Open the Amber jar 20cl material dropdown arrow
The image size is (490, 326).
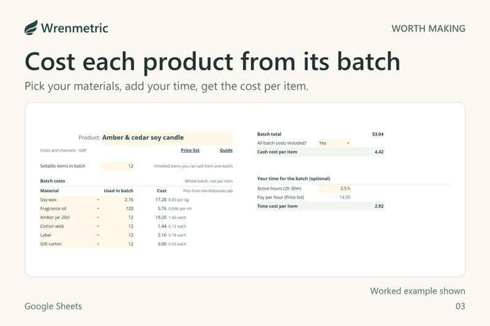tap(98, 218)
